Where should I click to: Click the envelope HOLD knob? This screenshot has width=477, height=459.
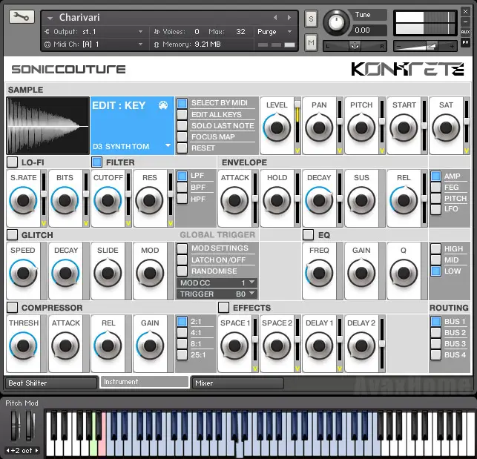277,200
